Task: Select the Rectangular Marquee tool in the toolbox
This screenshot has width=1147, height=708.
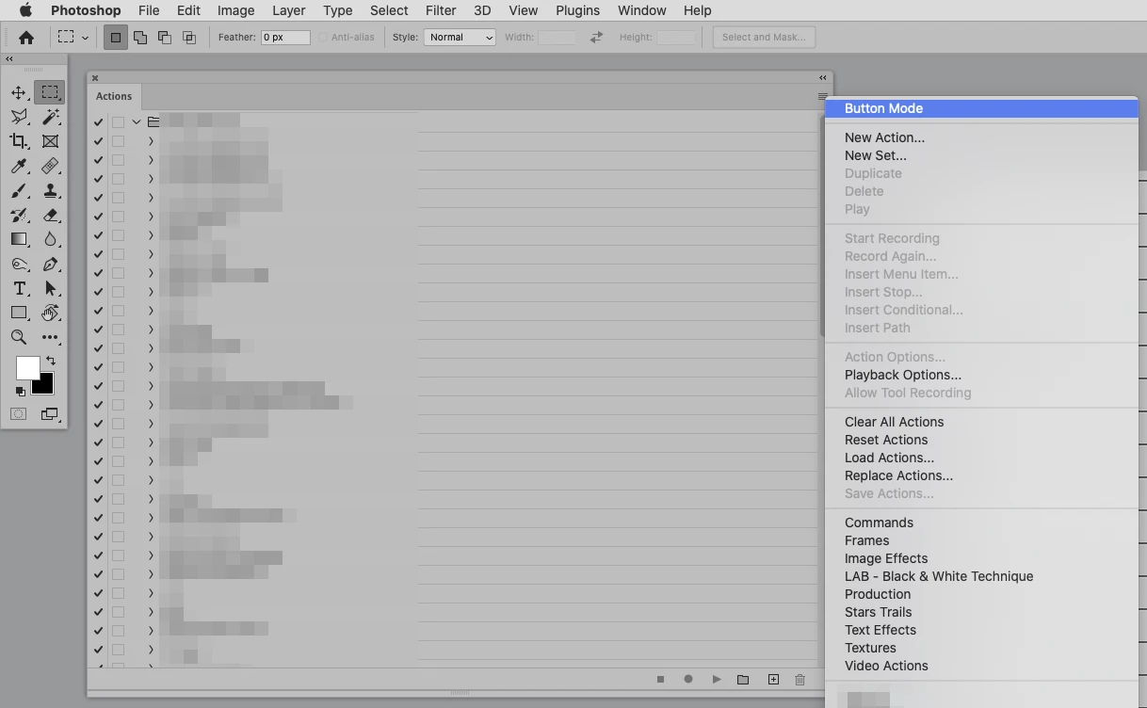Action: pos(50,92)
